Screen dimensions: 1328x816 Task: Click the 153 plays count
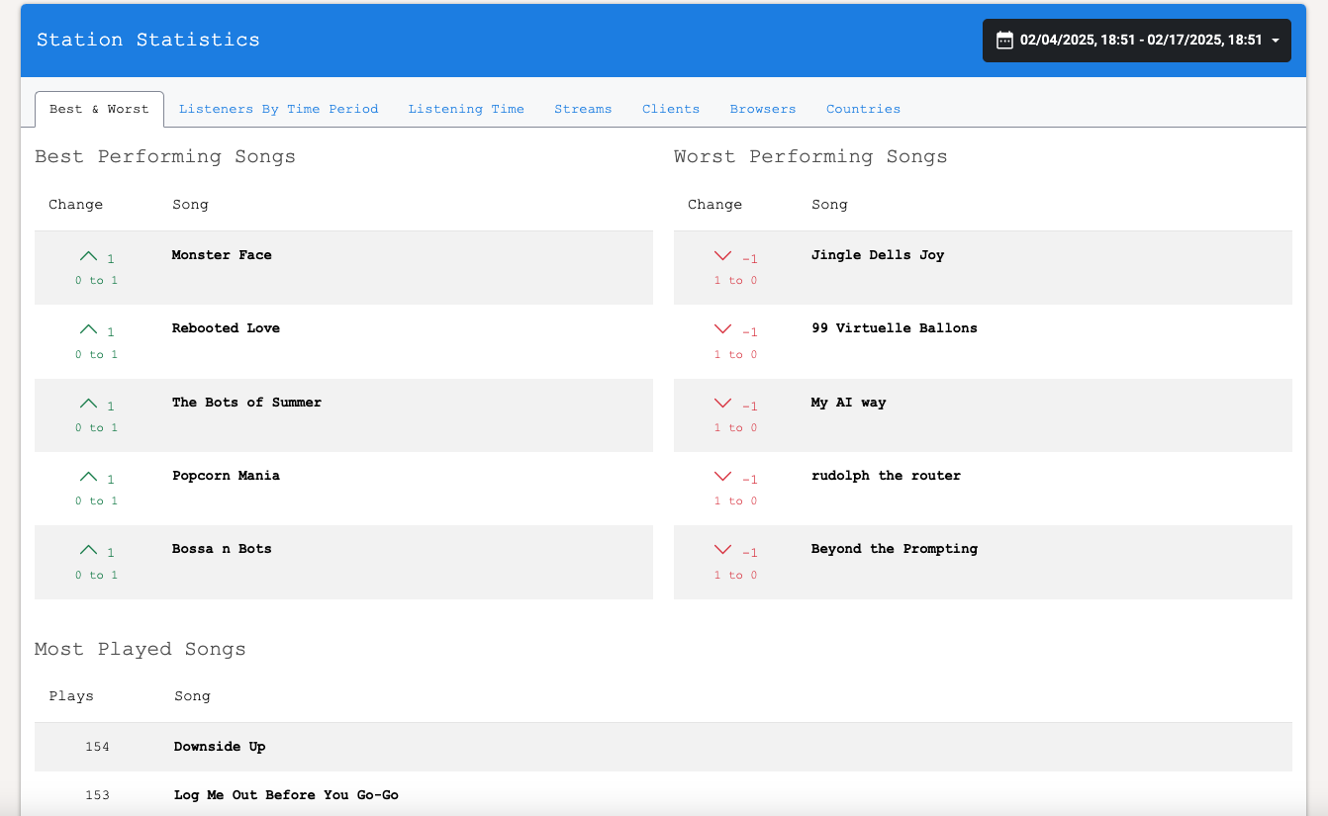coord(97,795)
